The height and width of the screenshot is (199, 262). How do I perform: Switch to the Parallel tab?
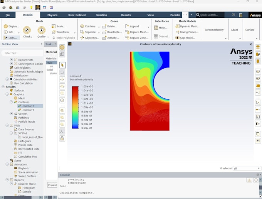(x=175, y=15)
